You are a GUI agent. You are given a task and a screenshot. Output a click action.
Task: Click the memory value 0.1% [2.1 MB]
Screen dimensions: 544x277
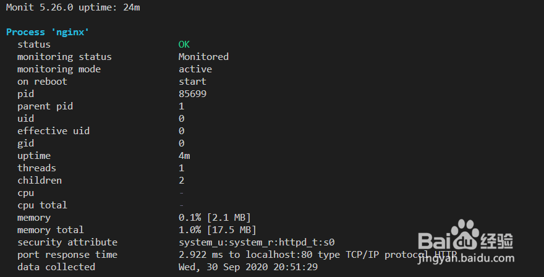[x=215, y=218]
